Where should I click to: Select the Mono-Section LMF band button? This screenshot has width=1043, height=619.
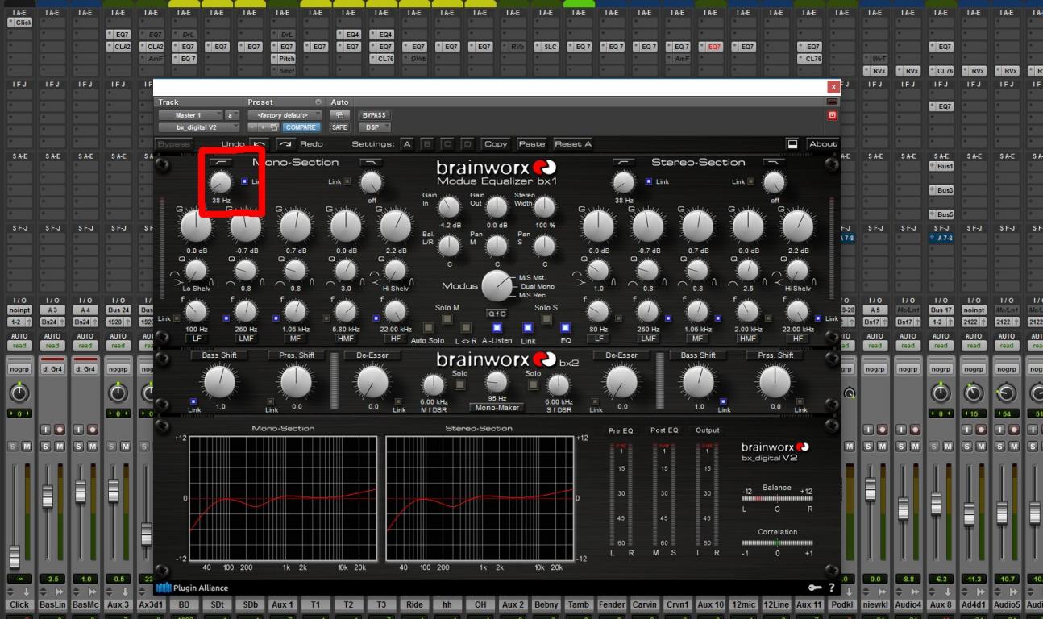click(246, 339)
